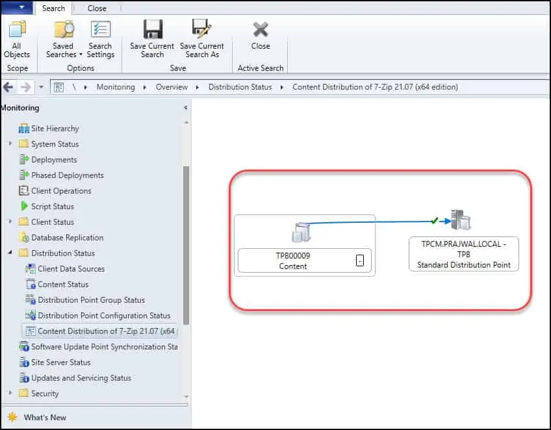
Task: Click the Deployments icon
Action: coord(24,160)
